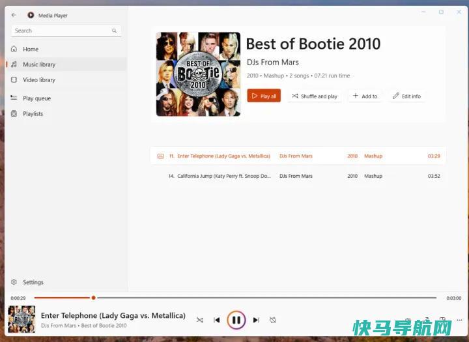Toggle shuffle in the playback bar
This screenshot has width=469, height=342.
(200, 320)
